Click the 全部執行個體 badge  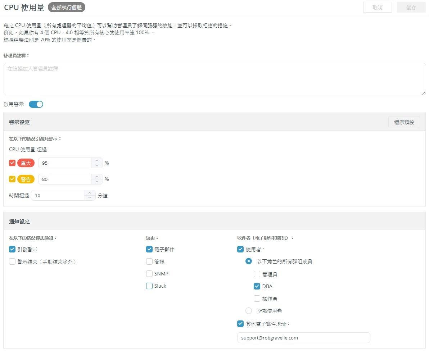point(67,7)
